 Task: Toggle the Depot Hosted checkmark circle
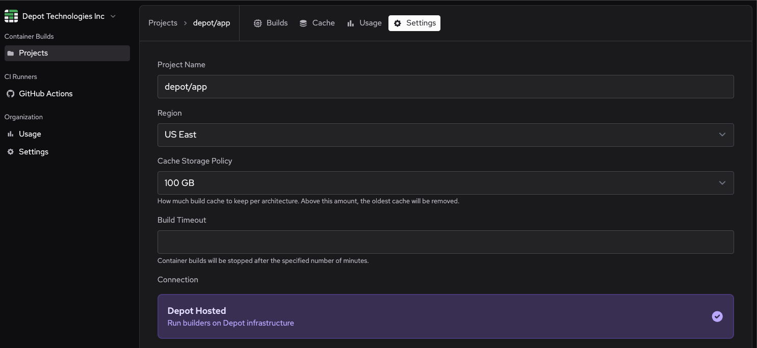717,316
